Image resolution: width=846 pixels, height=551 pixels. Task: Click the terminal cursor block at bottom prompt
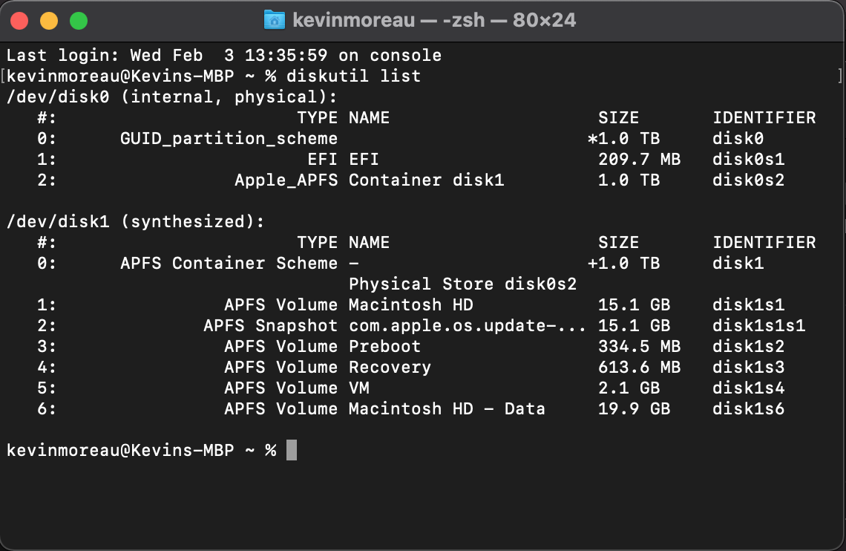[x=292, y=450]
